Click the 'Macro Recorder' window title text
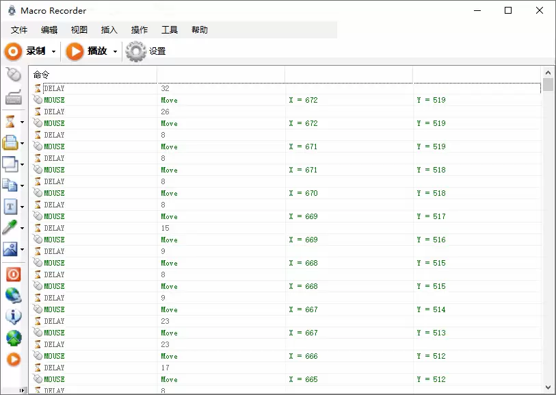Image resolution: width=556 pixels, height=395 pixels. [53, 11]
